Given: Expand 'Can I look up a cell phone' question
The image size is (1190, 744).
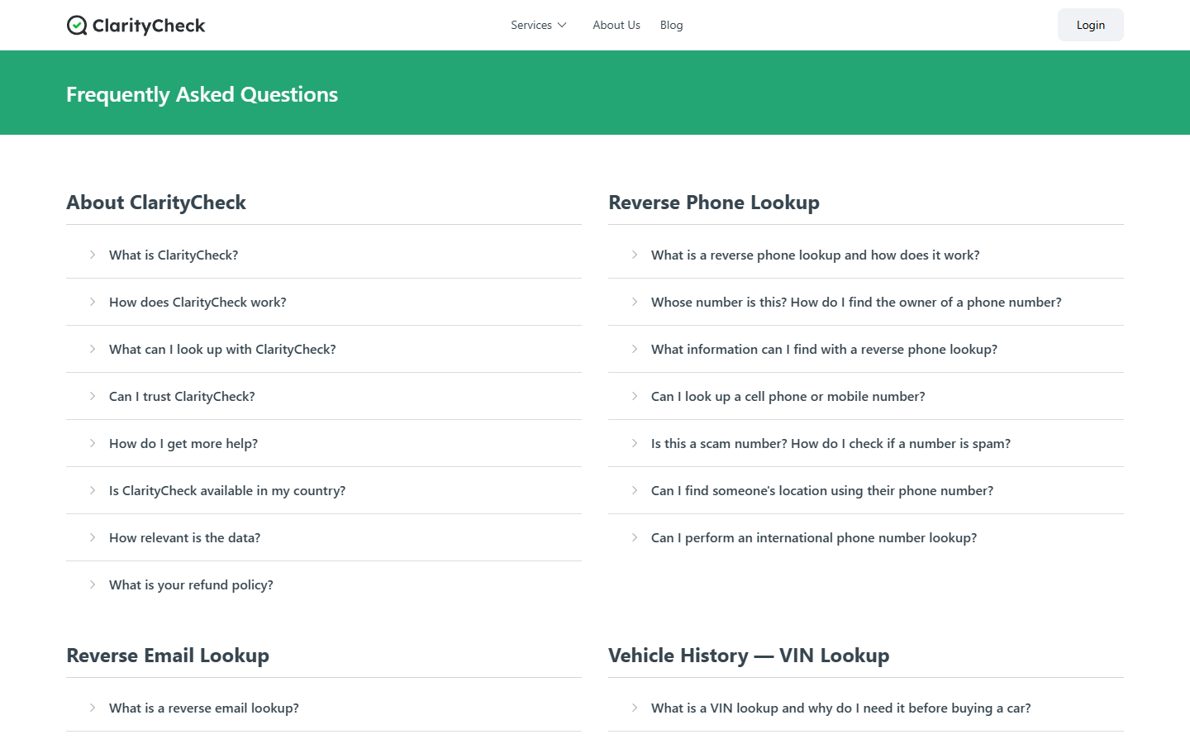Looking at the screenshot, I should pos(866,396).
